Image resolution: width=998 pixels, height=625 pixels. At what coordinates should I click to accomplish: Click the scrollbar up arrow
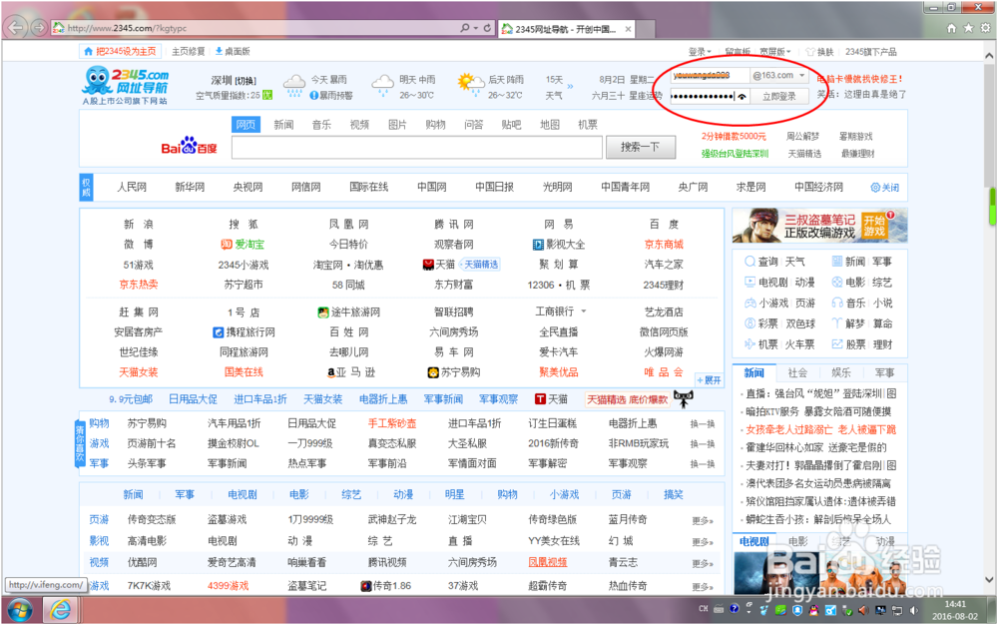click(990, 56)
